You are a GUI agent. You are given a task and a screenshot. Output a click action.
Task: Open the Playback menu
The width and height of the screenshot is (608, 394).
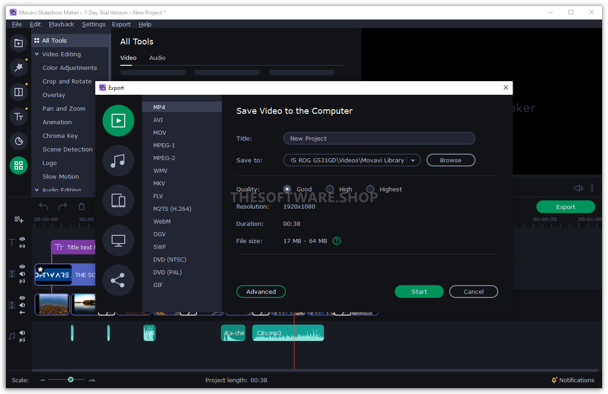(61, 24)
